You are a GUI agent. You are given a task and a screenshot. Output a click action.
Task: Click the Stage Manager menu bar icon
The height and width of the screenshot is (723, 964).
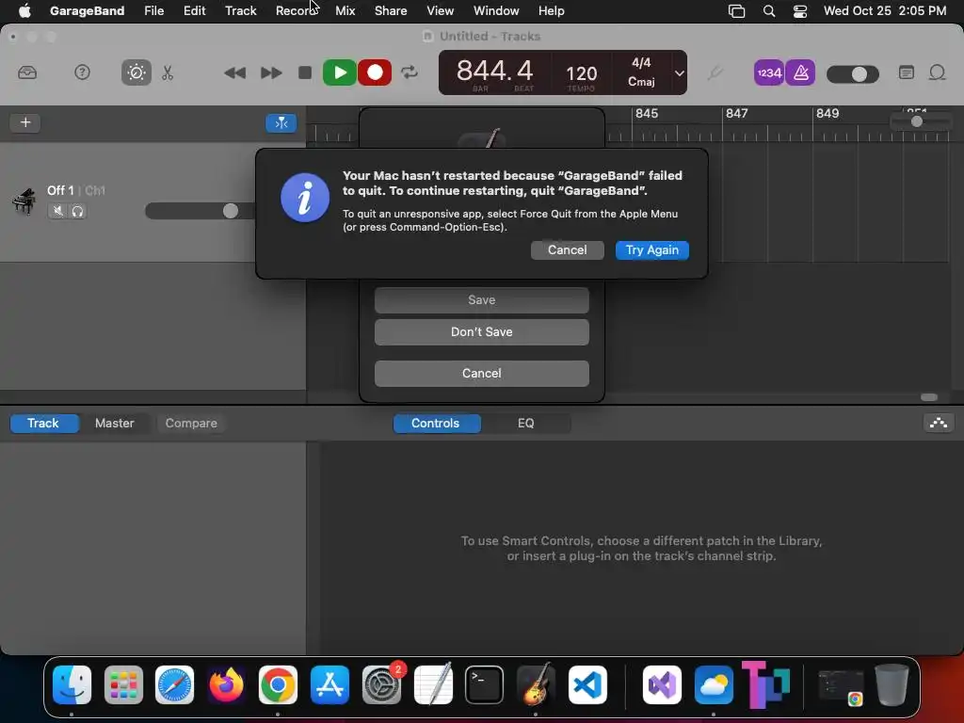[x=736, y=10]
